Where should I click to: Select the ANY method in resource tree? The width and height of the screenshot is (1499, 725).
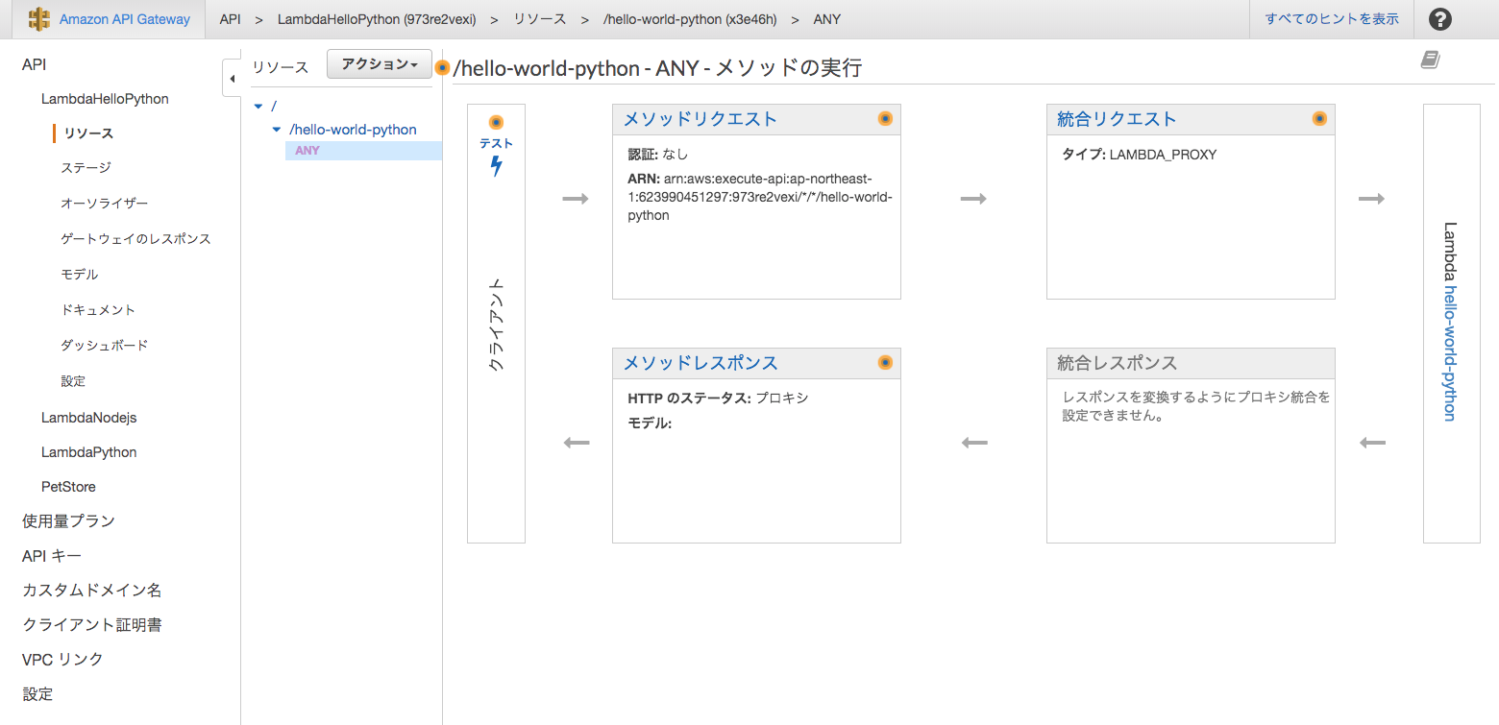[x=307, y=151]
